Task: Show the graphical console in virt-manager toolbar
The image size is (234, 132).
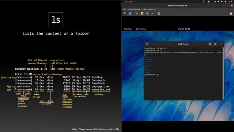Action: click(125, 14)
